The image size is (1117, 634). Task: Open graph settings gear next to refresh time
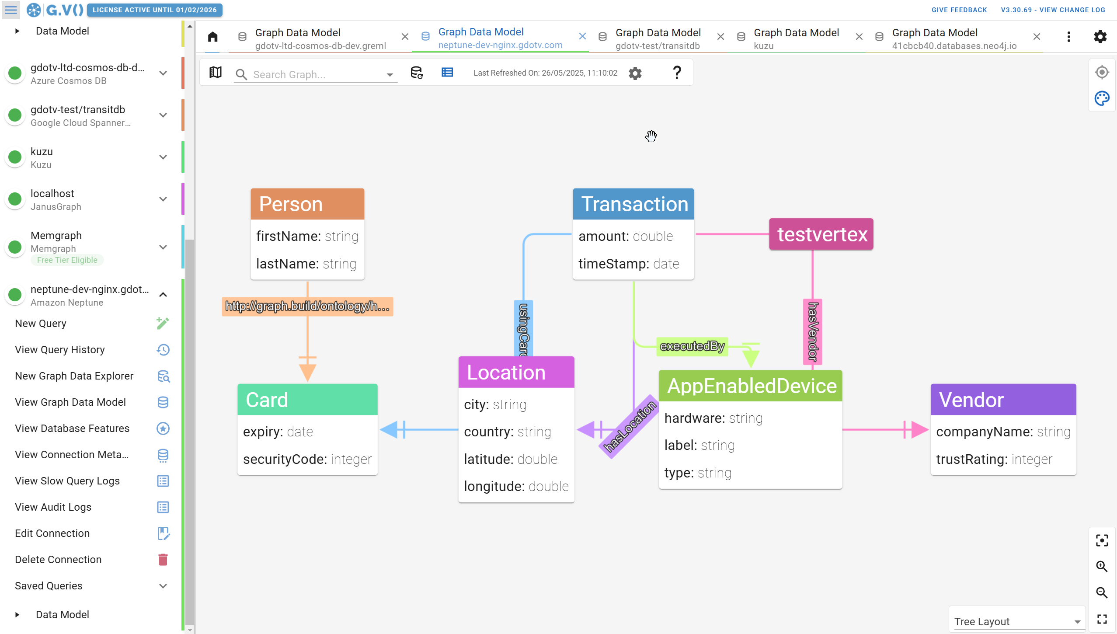[635, 73]
